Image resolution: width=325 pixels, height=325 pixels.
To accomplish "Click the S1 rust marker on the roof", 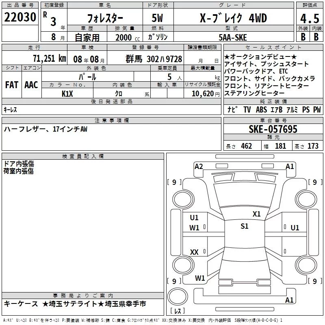I will coord(244,226).
